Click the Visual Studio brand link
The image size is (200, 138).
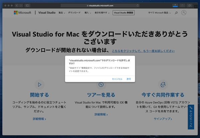[47, 13]
